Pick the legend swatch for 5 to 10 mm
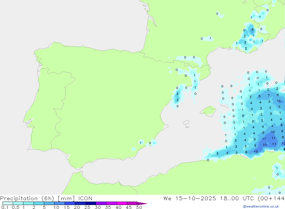Image resolution: width=285 pixels, height=209 pixels. point(49,203)
